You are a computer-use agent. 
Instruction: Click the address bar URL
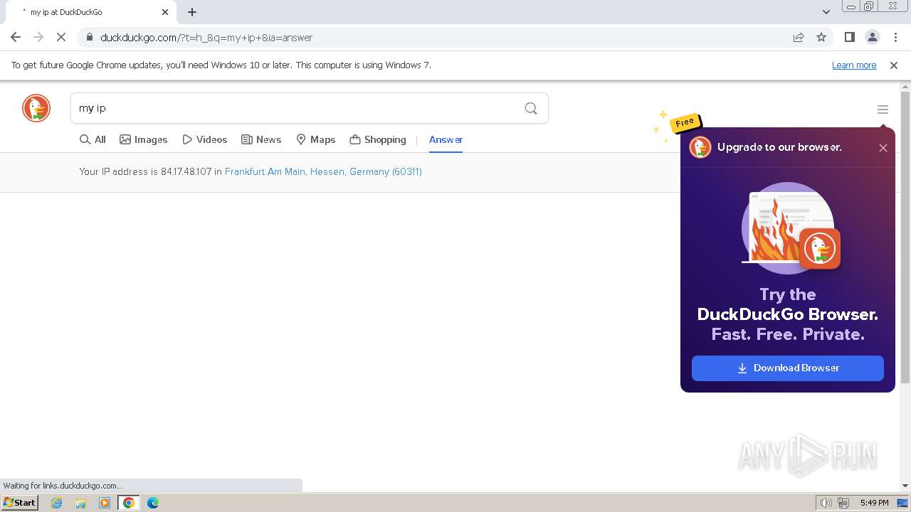click(x=206, y=38)
